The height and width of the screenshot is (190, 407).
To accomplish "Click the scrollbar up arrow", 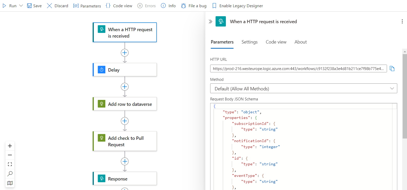I will tap(405, 51).
